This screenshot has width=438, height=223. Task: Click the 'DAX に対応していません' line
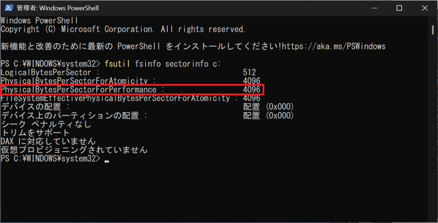point(48,141)
